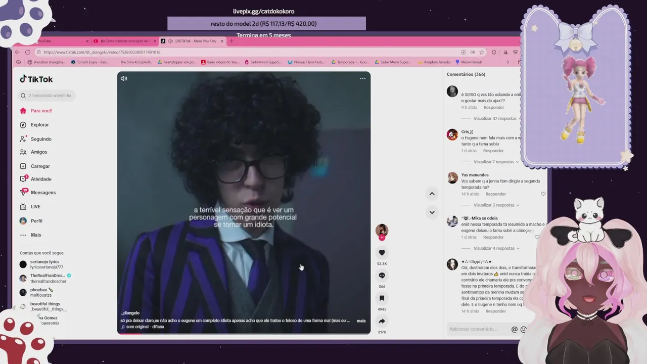Reply to the first comment about ajax
Image resolution: width=647 pixels, height=364 pixels.
(x=493, y=108)
